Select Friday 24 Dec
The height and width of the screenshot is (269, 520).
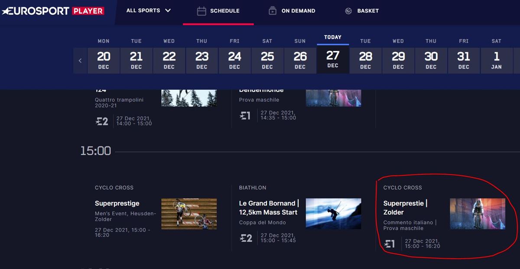(x=234, y=61)
